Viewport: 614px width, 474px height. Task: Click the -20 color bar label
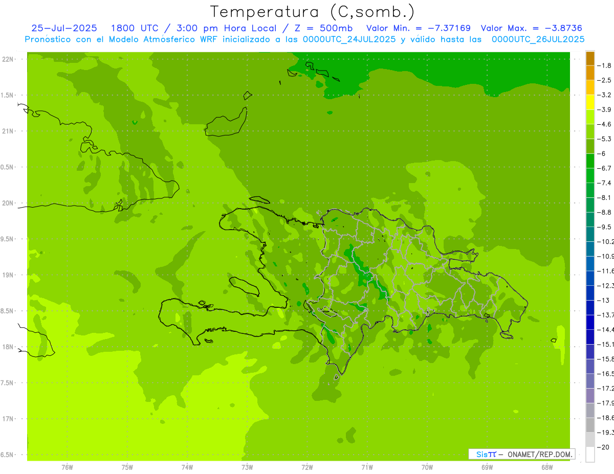pyautogui.click(x=603, y=447)
